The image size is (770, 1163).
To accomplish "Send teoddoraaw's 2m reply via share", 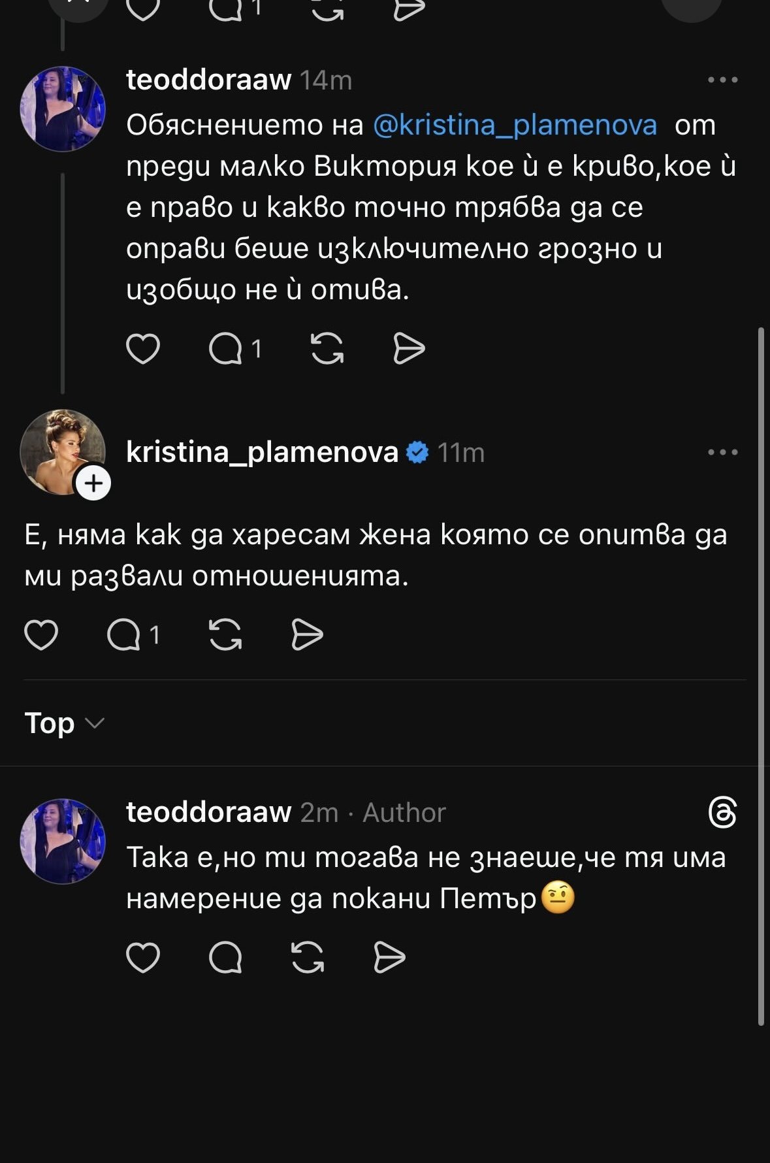I will tap(389, 958).
